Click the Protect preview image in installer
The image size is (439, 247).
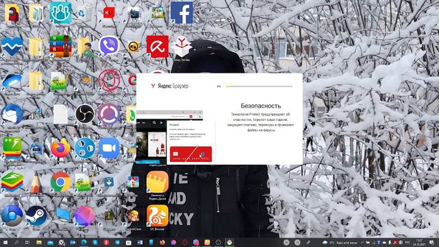(x=176, y=137)
